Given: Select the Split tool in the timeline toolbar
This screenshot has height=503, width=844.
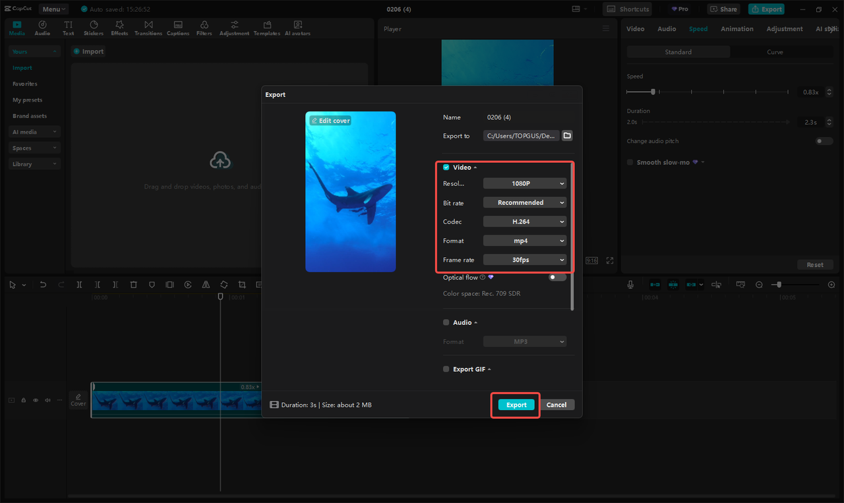Looking at the screenshot, I should [79, 284].
